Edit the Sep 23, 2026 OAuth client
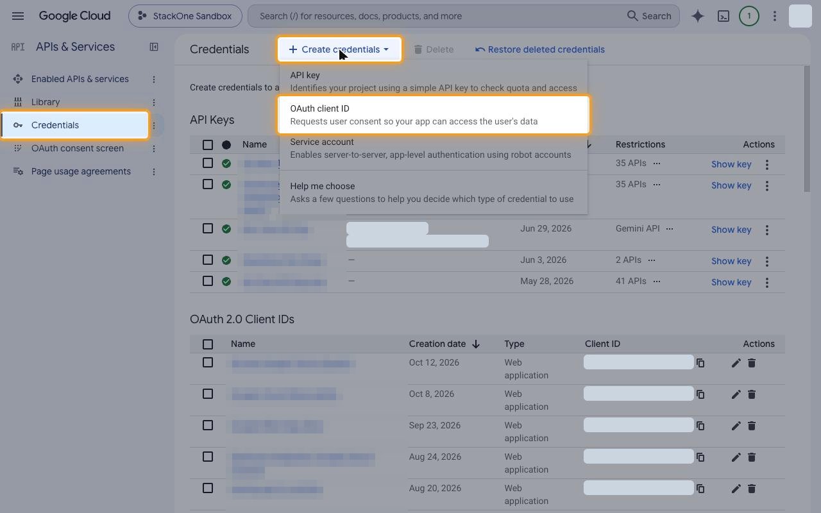The width and height of the screenshot is (821, 513). tap(736, 426)
